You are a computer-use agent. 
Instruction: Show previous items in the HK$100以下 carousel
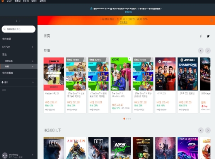pyautogui.click(x=201, y=130)
